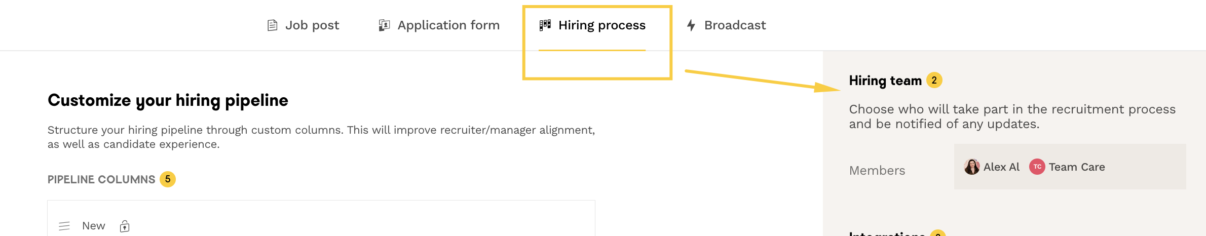Screen dimensions: 1206x236
Task: Switch to the Job post tab
Action: (x=312, y=25)
